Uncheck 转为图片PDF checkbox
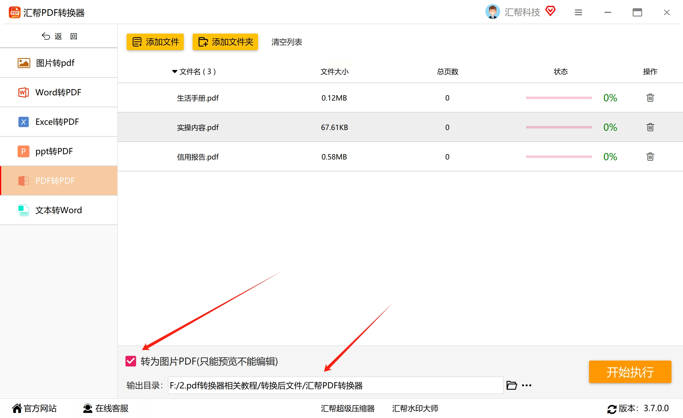Viewport: 683px width, 418px height. (x=131, y=361)
